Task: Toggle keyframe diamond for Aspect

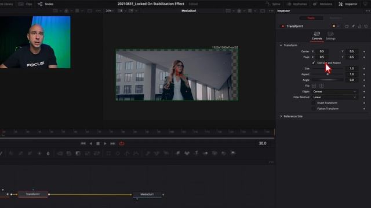Action: [364, 75]
